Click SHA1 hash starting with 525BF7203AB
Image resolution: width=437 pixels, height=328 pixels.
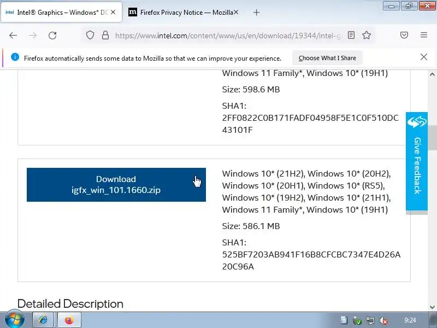(x=311, y=261)
